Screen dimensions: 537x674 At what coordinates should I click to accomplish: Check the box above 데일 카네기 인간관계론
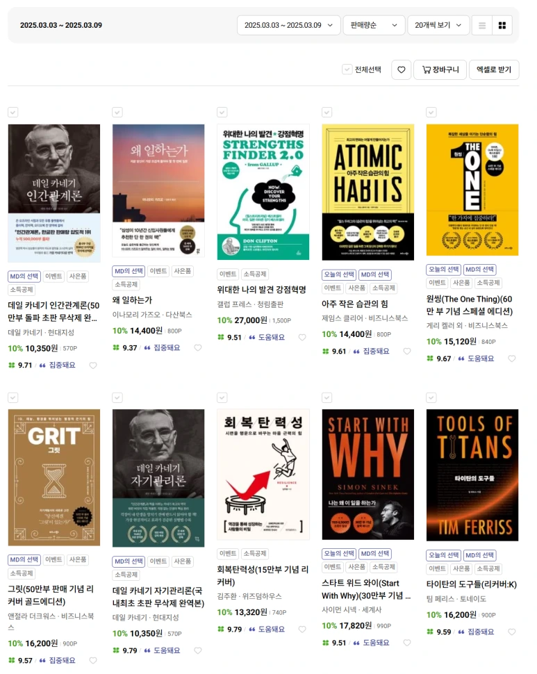(x=13, y=112)
